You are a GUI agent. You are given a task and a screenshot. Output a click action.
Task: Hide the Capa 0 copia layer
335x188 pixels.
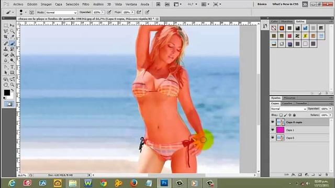click(x=273, y=122)
